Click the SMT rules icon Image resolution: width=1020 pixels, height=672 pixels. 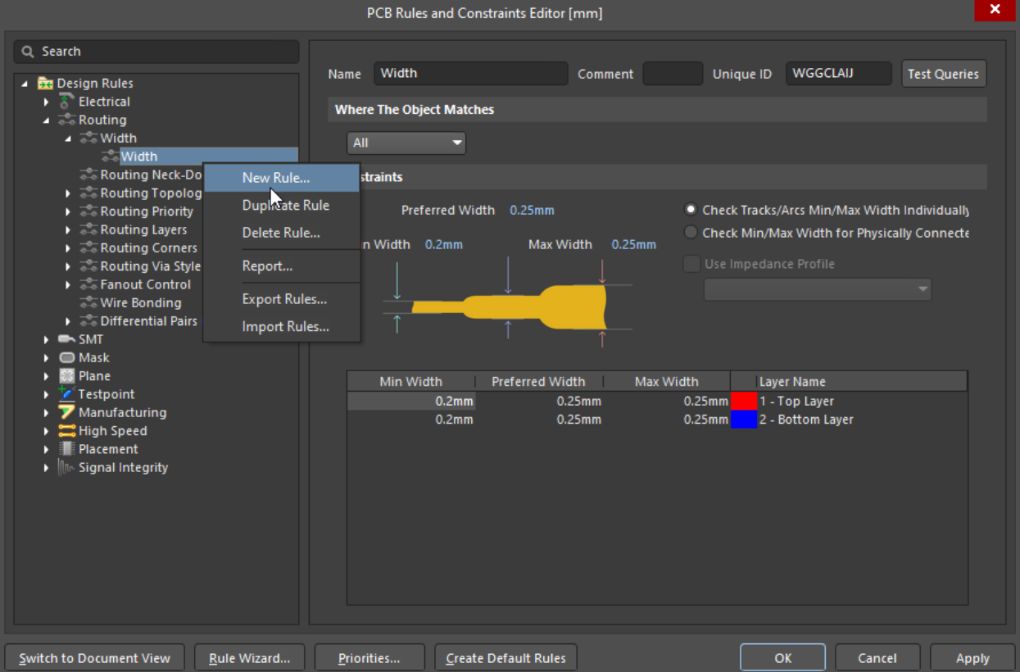tap(66, 339)
